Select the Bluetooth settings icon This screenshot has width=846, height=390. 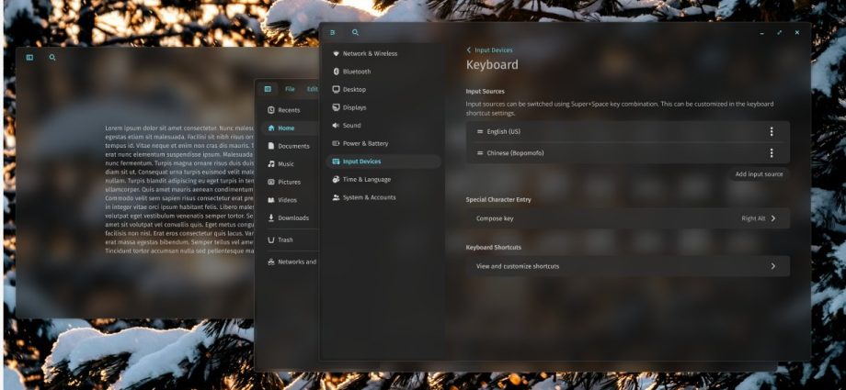pos(336,72)
